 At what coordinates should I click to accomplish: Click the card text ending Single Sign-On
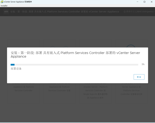(x=95, y=91)
